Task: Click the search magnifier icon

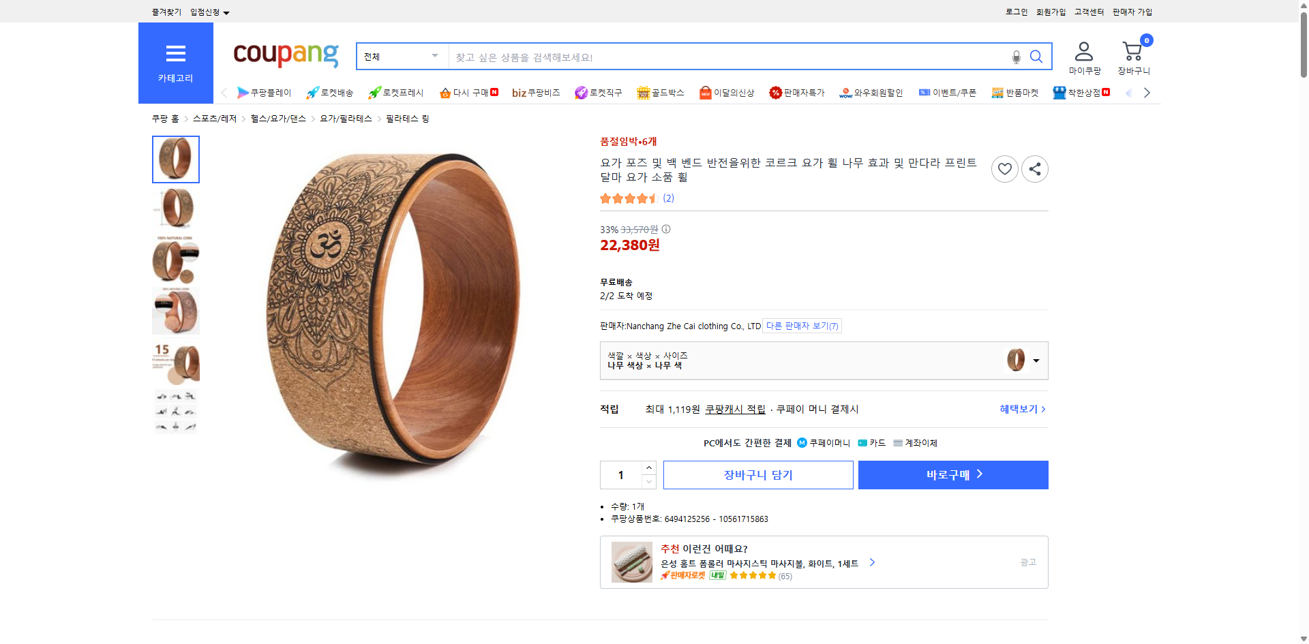Action: tap(1036, 57)
